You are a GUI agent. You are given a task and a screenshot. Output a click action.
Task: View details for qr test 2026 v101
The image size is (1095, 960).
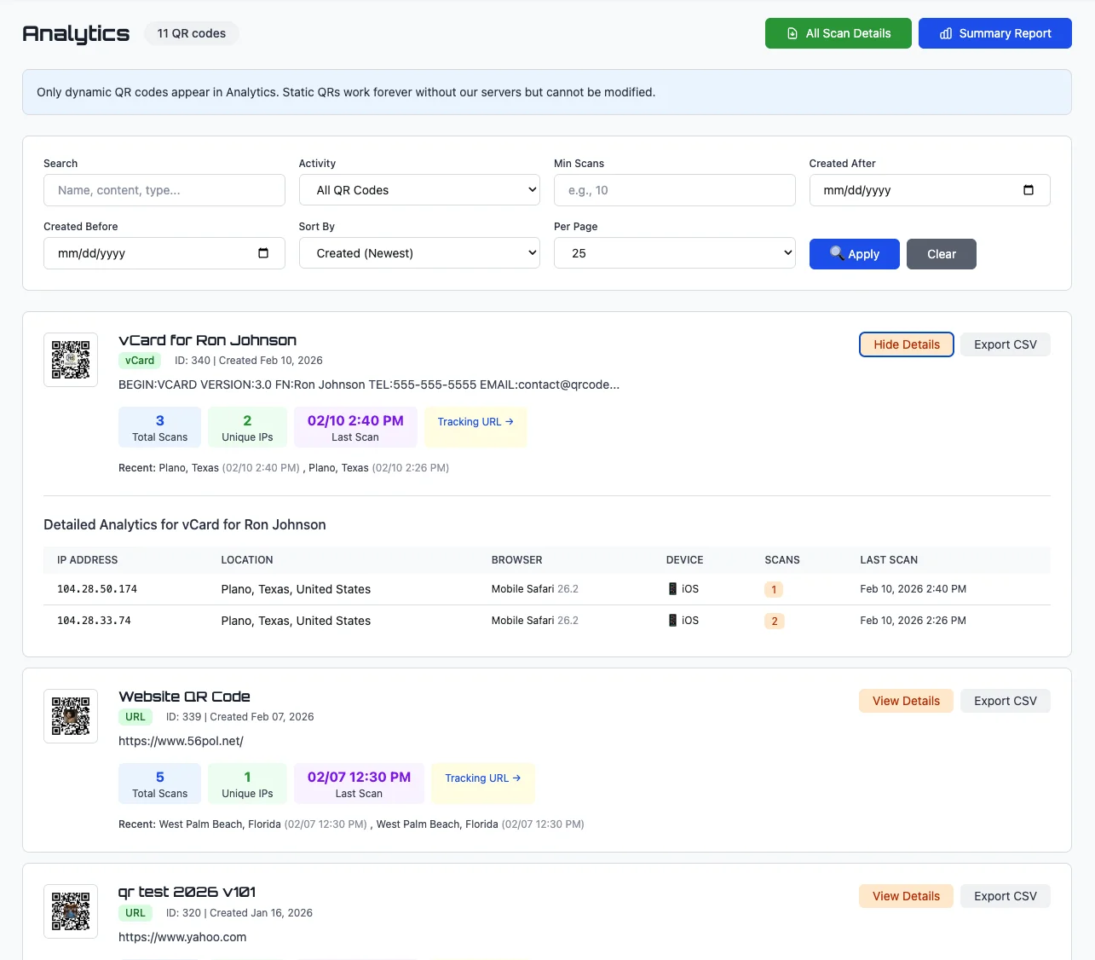pyautogui.click(x=906, y=896)
